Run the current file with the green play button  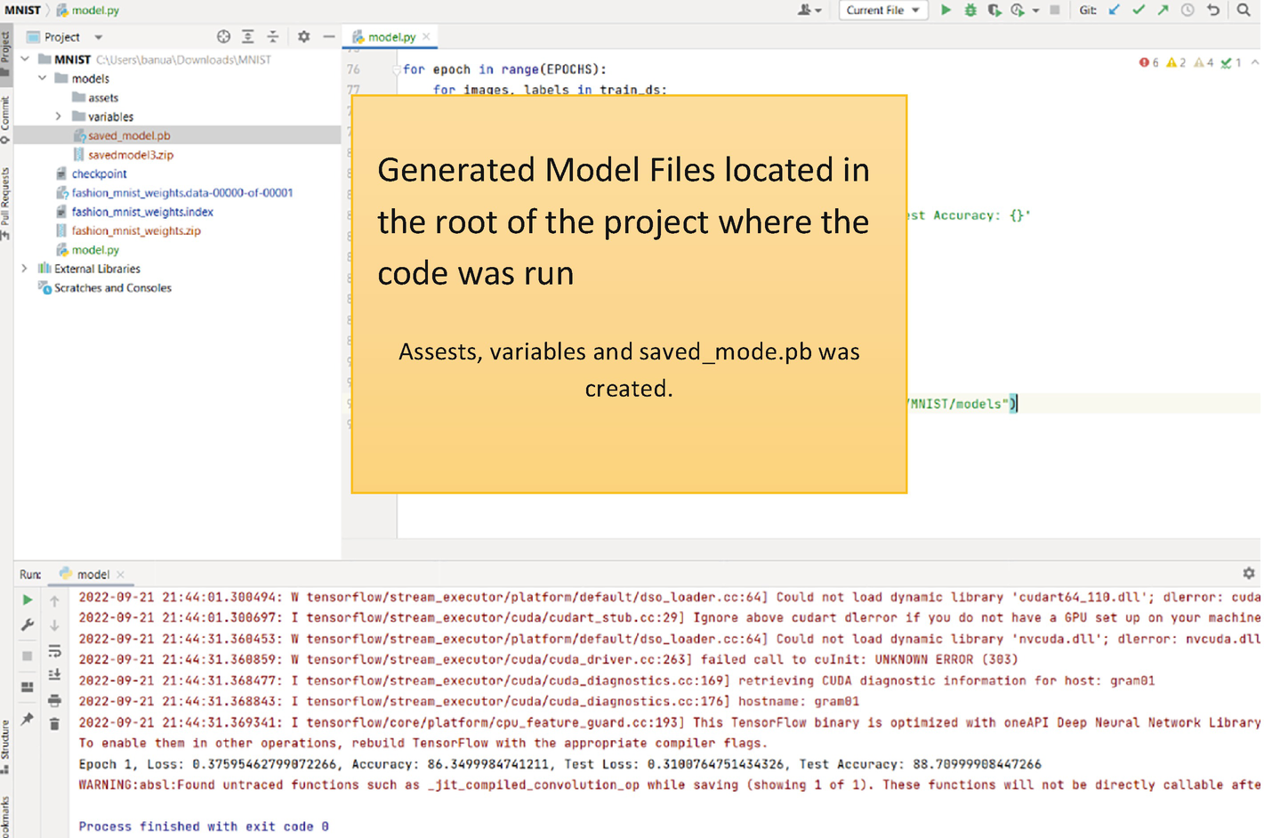[946, 10]
